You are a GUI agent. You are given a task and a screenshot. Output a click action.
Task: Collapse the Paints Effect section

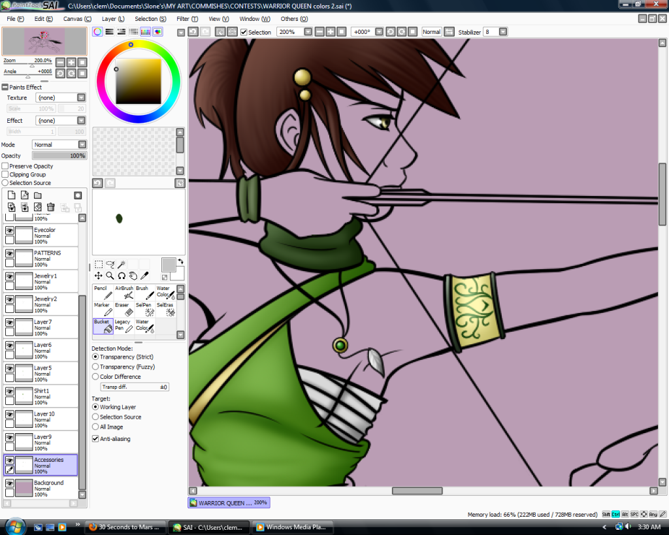click(x=5, y=87)
